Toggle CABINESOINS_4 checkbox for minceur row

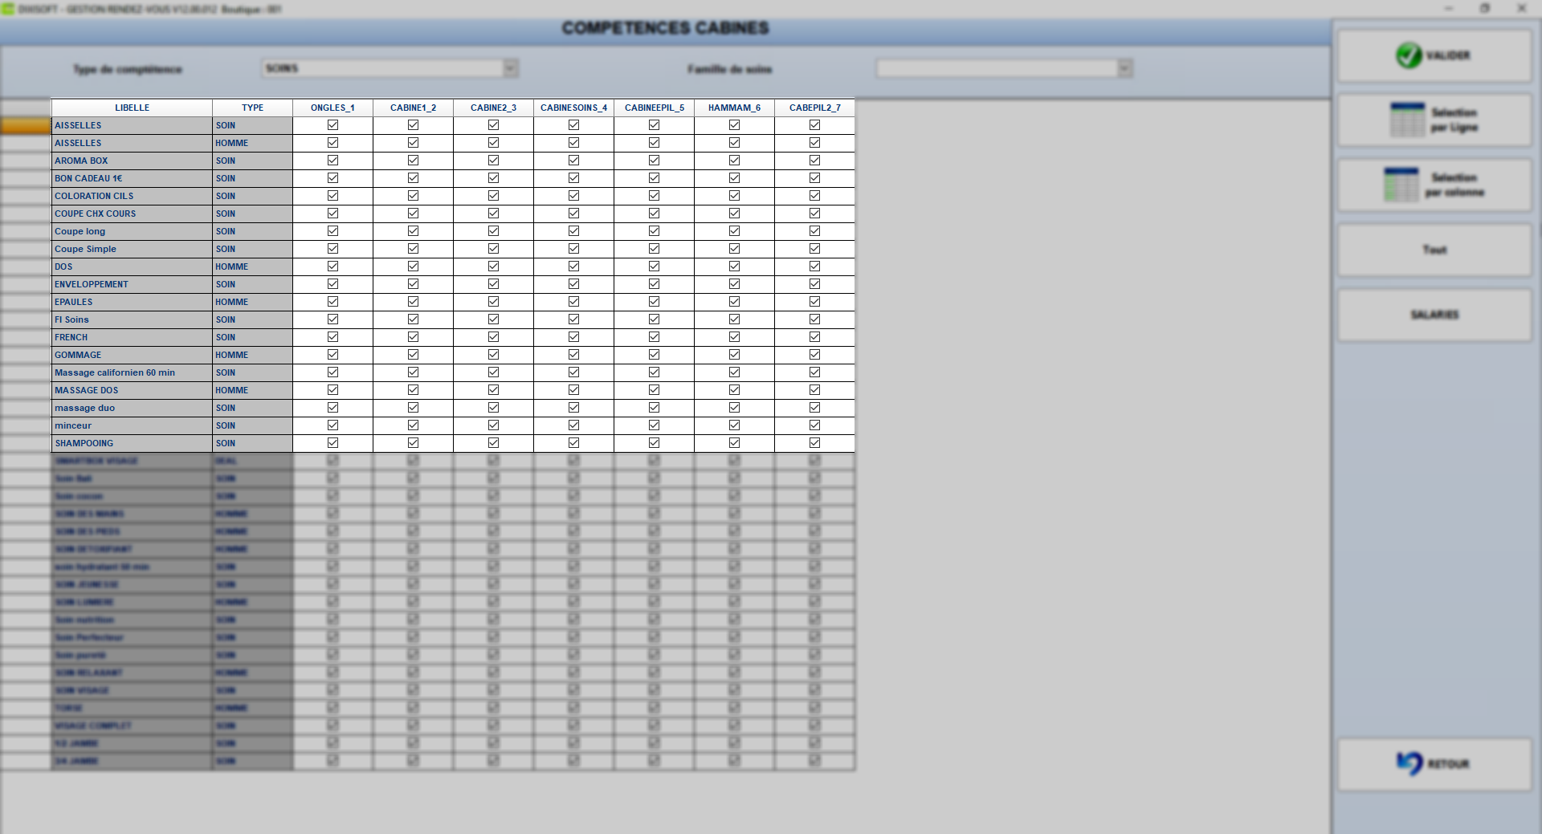(x=573, y=425)
